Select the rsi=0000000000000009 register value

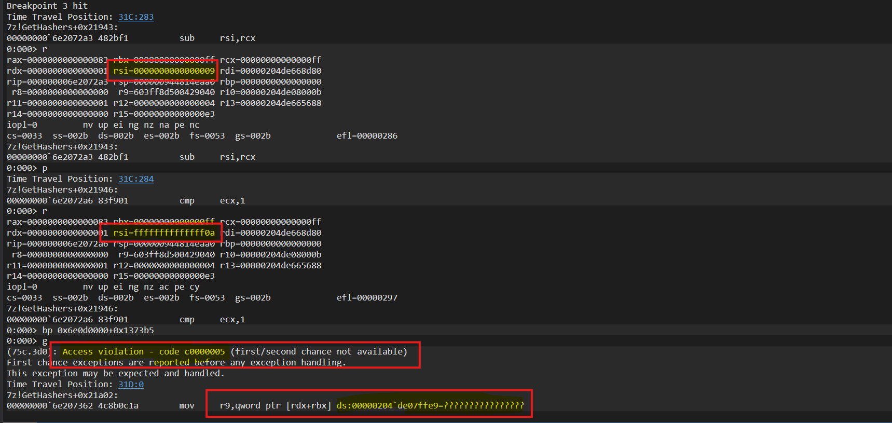click(164, 71)
